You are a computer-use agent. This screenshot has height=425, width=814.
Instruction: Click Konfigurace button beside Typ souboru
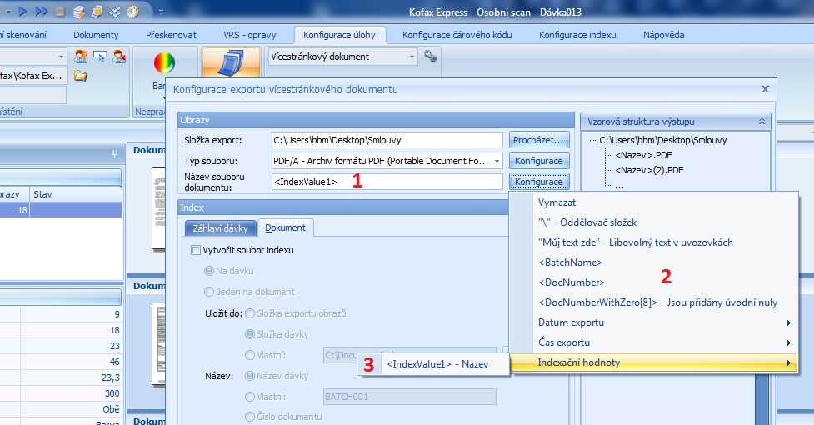click(x=539, y=161)
